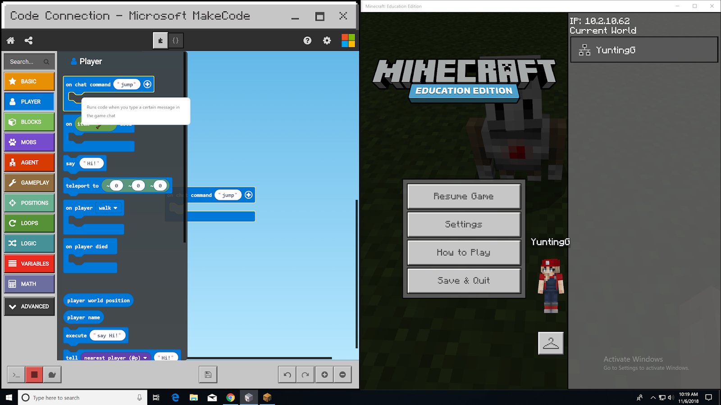Click the share icon in MakeCode toolbar
Viewport: 721px width, 405px height.
(x=28, y=40)
